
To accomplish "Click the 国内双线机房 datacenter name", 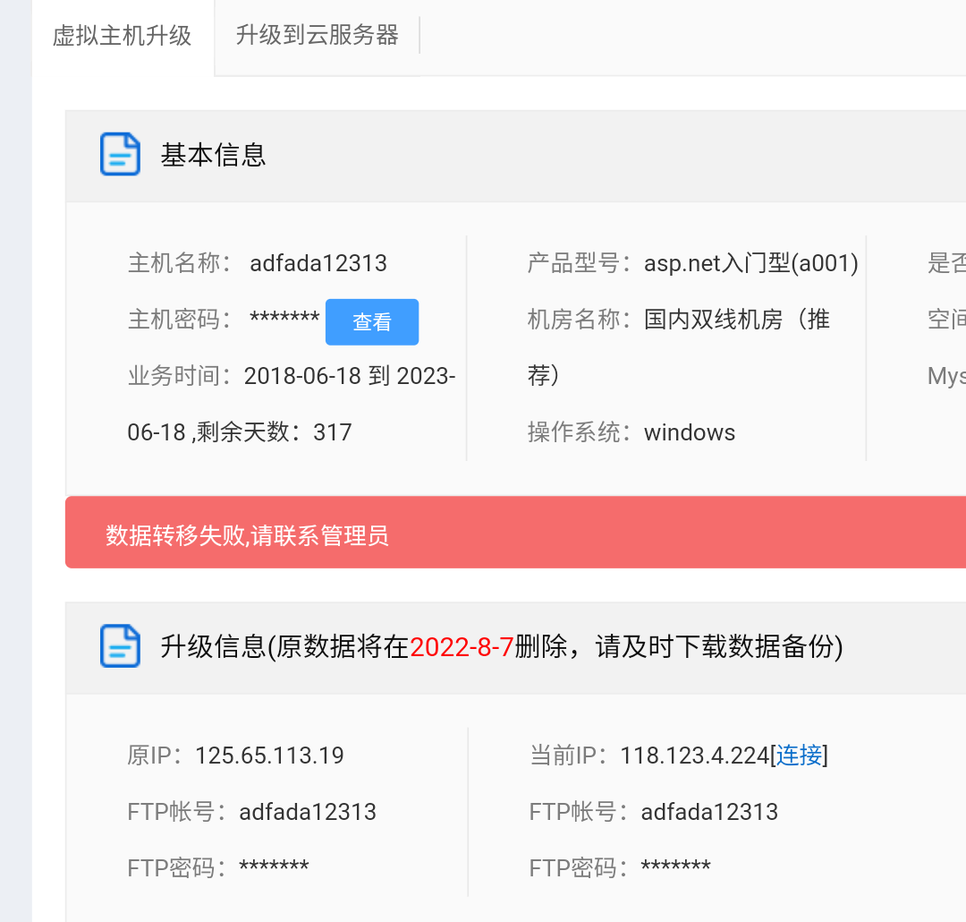I will [737, 320].
